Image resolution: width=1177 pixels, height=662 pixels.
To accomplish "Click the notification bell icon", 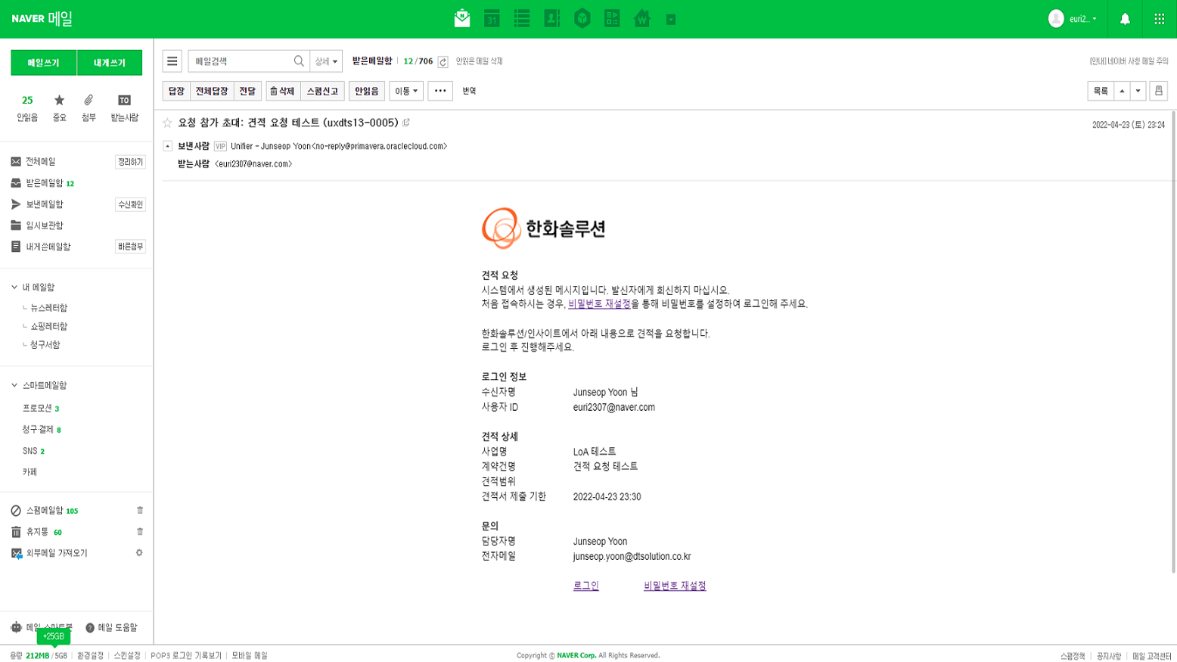I will [x=1125, y=19].
